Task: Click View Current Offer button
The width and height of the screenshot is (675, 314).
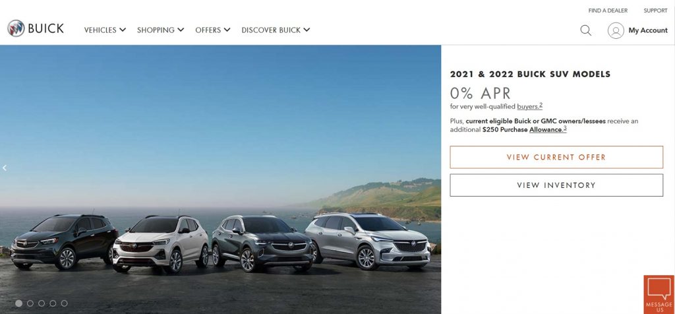Action: tap(556, 157)
